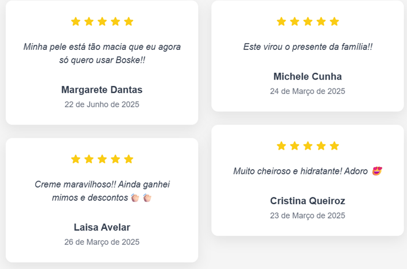Click first star in Margarete Dantas review

(76, 22)
